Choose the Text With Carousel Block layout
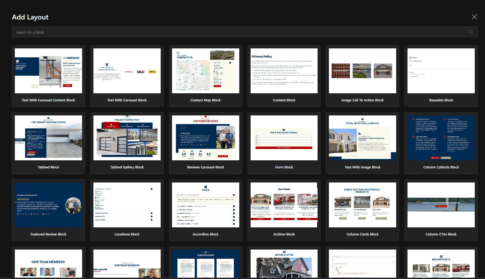Image resolution: width=485 pixels, height=279 pixels. click(127, 76)
